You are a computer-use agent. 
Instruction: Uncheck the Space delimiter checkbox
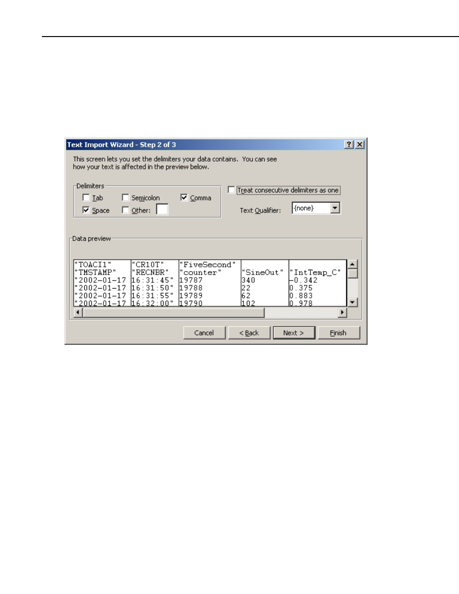click(x=86, y=210)
